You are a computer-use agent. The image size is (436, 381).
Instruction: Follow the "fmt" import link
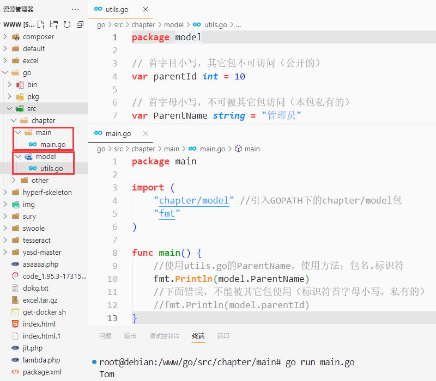tap(167, 213)
